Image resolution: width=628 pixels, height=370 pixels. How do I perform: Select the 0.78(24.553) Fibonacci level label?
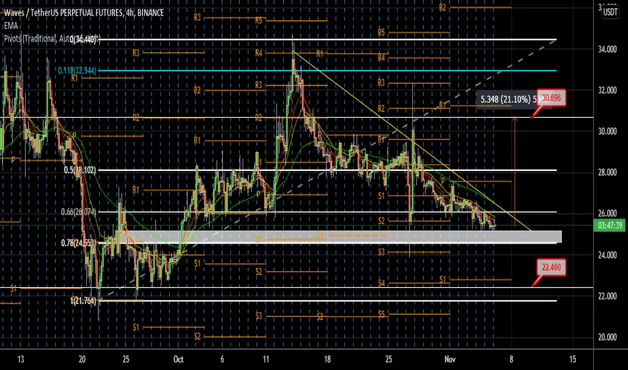point(78,243)
